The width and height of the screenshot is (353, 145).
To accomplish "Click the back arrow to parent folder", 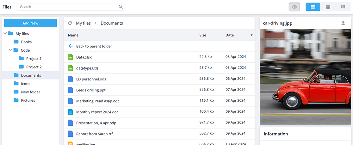I will 71,46.
